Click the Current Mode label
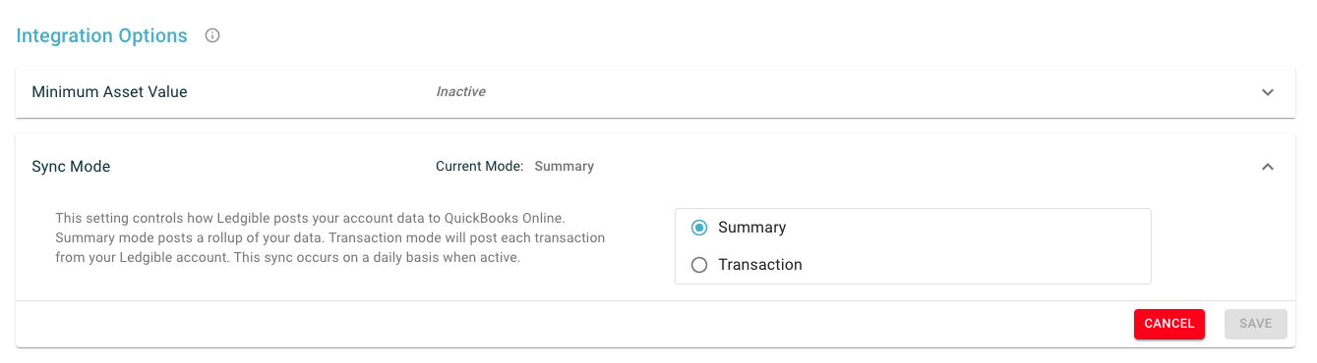The image size is (1317, 363). pyautogui.click(x=479, y=167)
